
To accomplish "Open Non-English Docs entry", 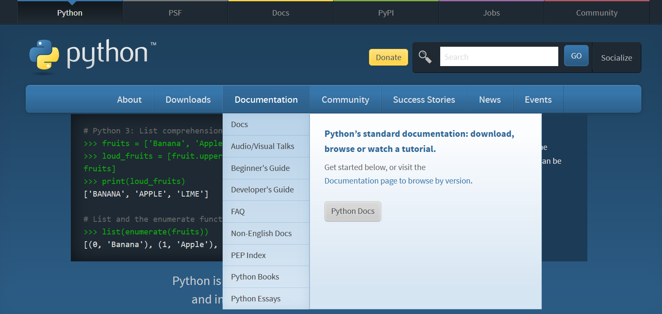I will coord(266,234).
